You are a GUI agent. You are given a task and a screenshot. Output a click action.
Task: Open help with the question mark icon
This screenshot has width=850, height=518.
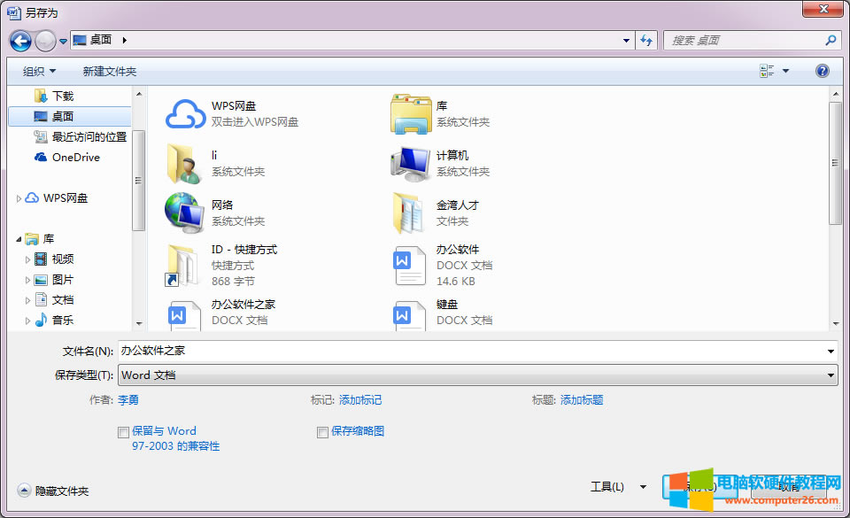coord(822,71)
